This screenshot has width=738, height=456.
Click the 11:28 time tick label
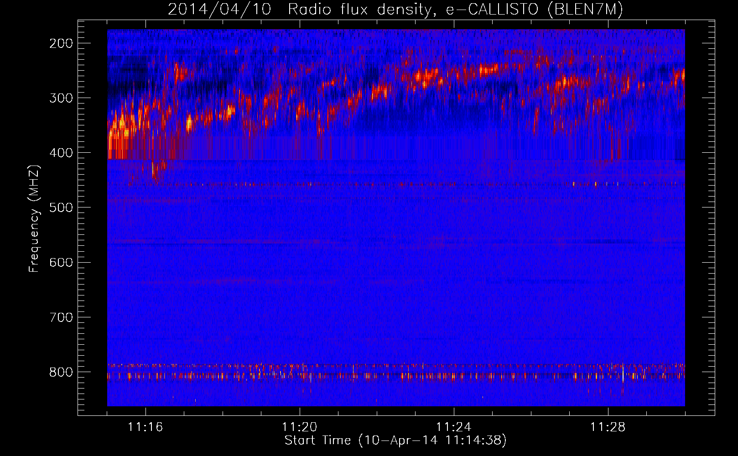coord(608,427)
